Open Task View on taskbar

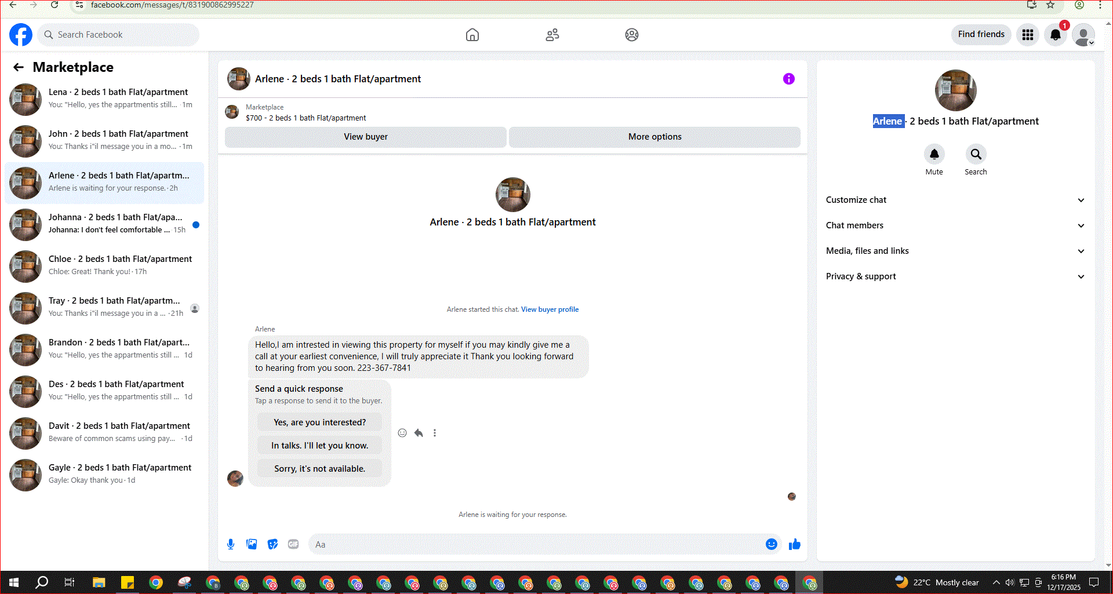point(70,582)
